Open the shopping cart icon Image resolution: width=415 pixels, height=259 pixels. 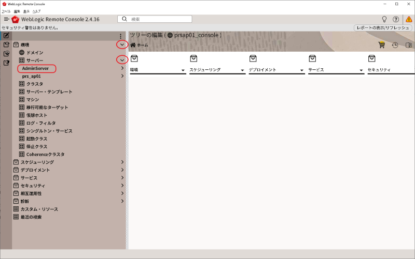point(381,45)
